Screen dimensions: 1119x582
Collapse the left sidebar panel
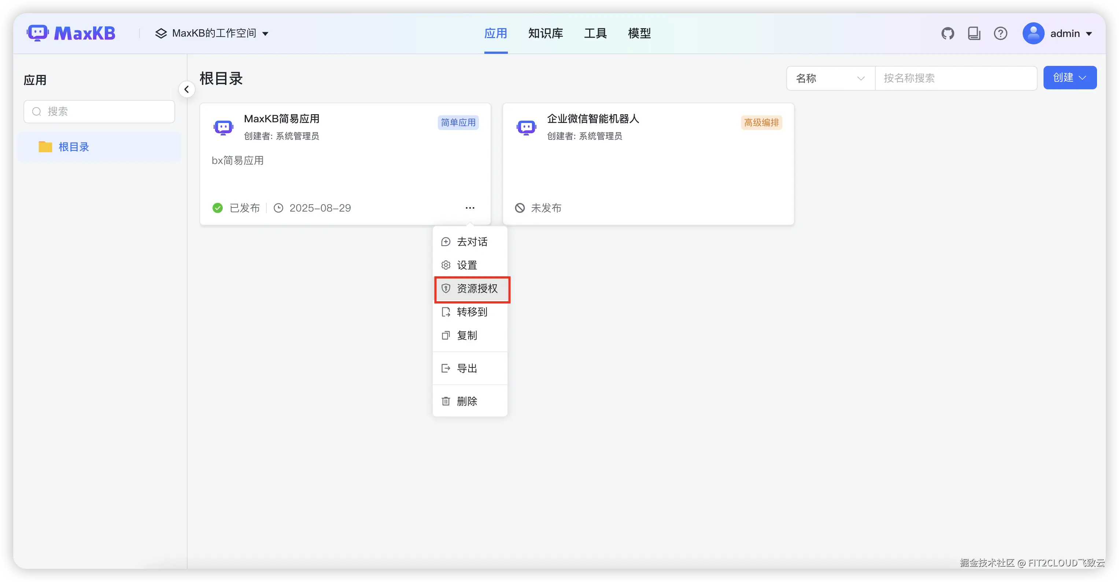187,89
